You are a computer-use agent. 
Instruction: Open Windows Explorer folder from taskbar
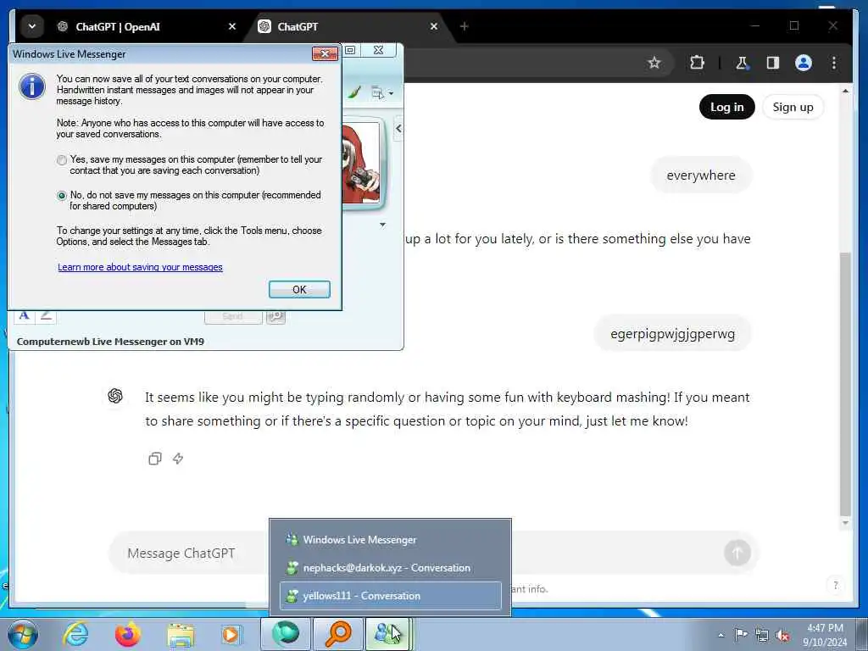181,635
